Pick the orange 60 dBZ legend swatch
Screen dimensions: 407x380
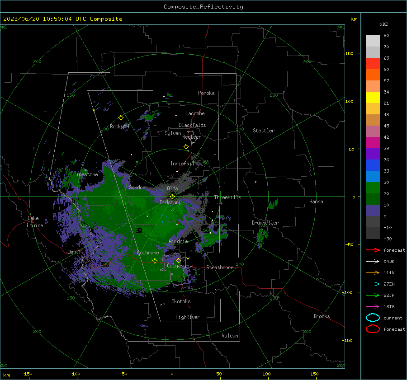point(373,75)
